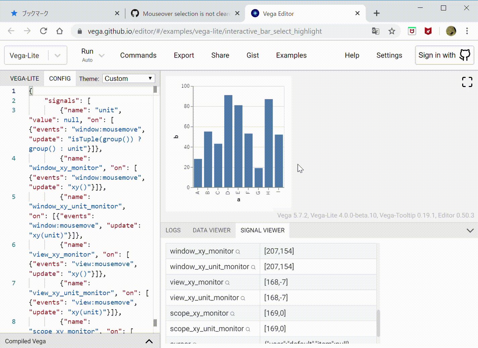
Task: Click the signal viewer scrollbar thumb
Action: pos(378,323)
